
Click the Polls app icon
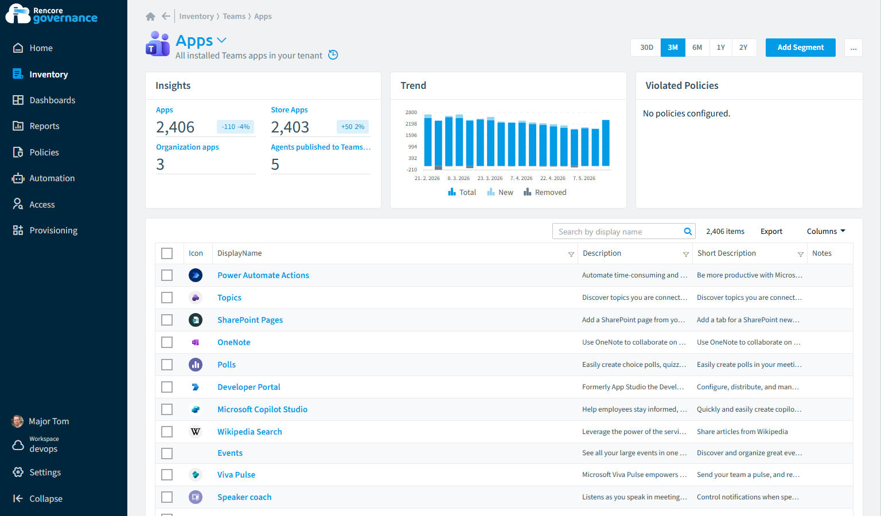point(196,365)
